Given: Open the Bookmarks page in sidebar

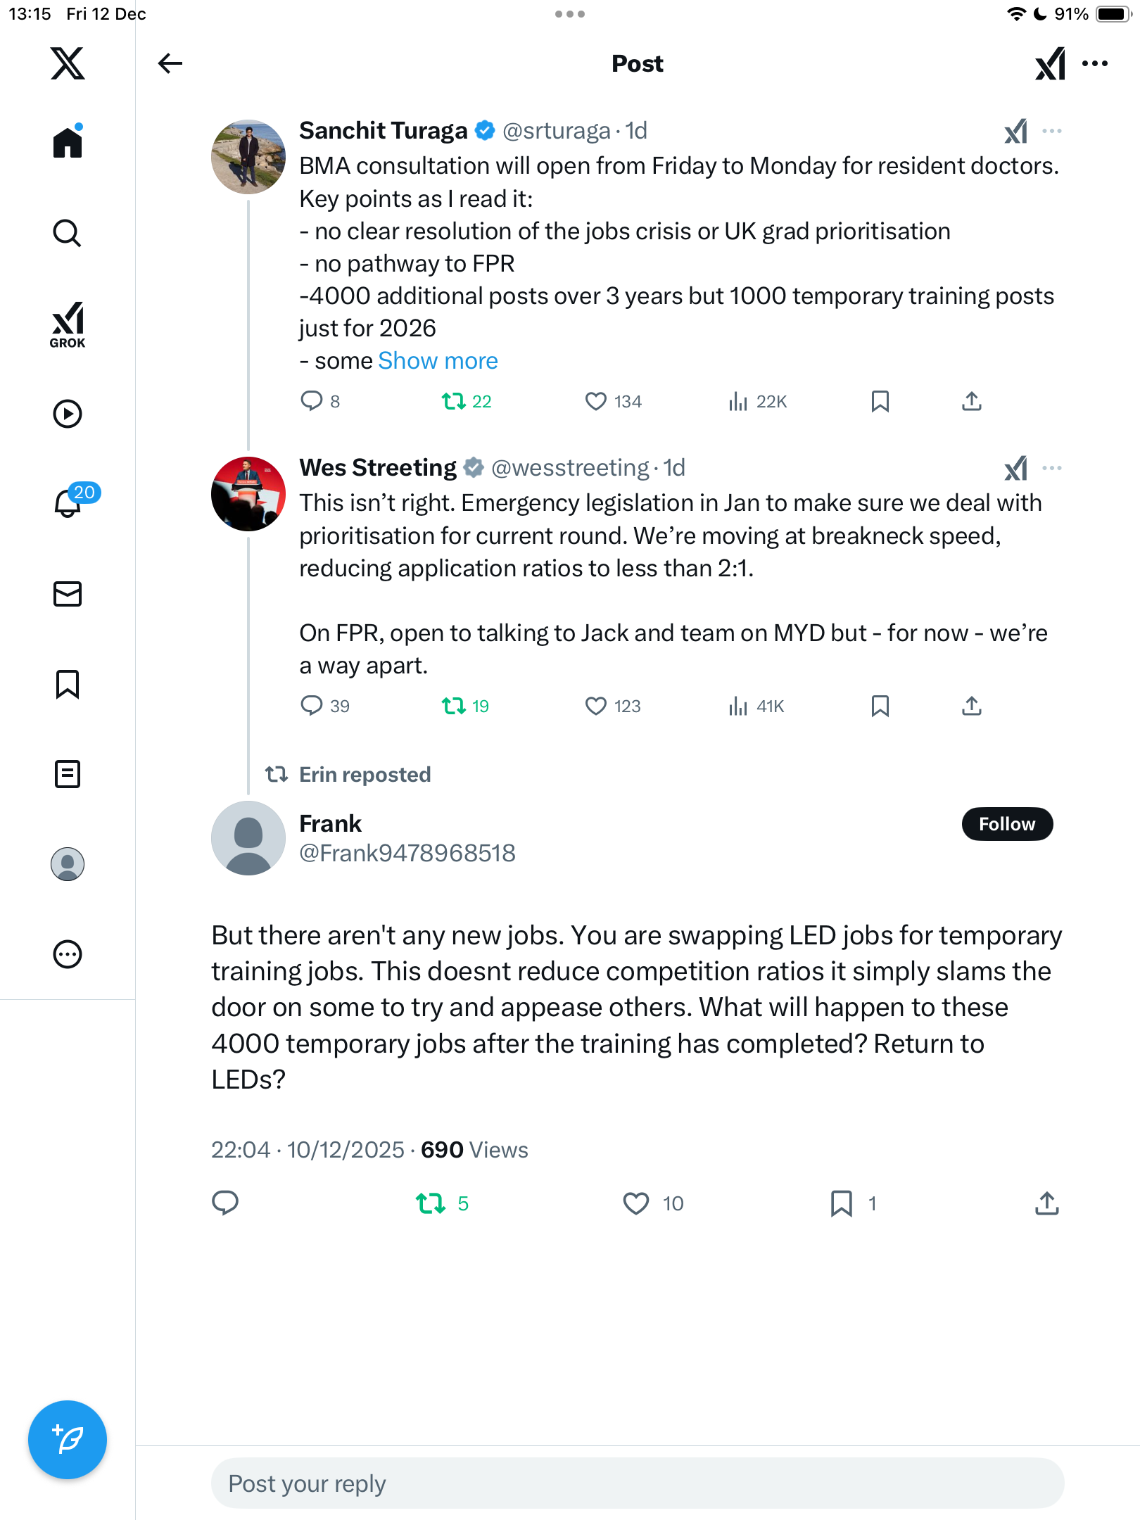Looking at the screenshot, I should [68, 684].
